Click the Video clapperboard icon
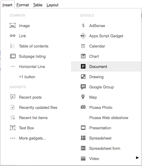 click(x=83, y=158)
